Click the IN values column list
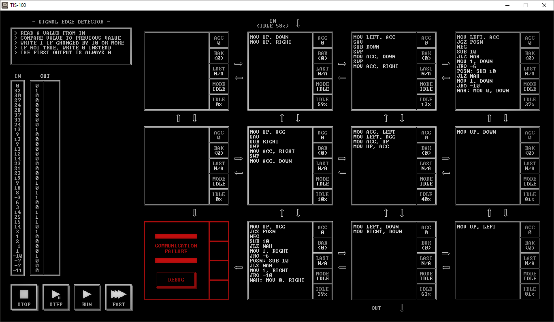554x322 pixels. [18, 178]
